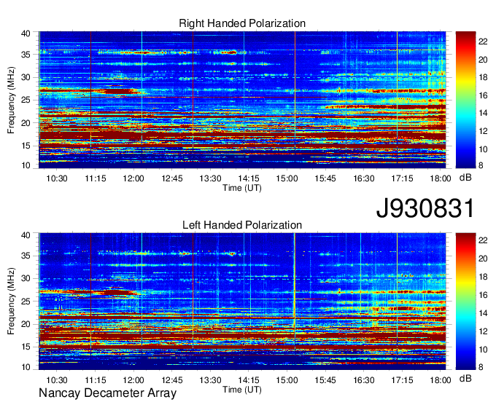Click the 13:30 tick under the Right Handed plot
The width and height of the screenshot is (496, 402).
tap(210, 178)
